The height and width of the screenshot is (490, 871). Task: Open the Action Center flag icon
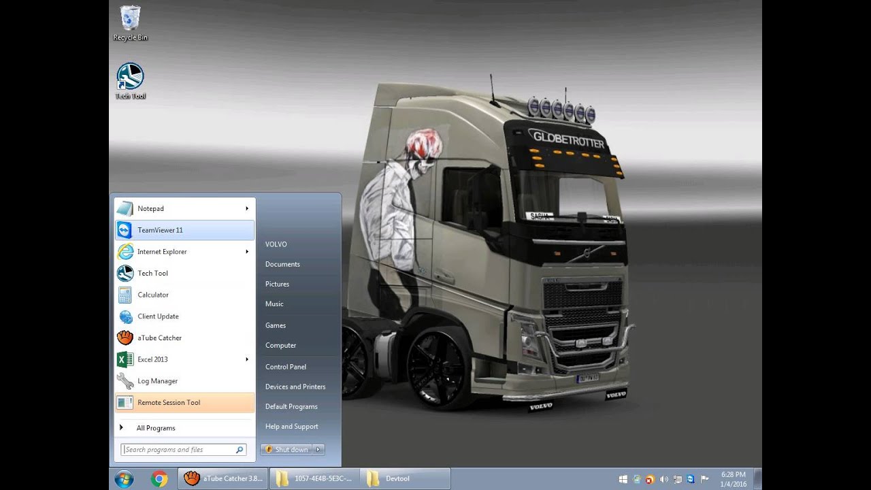(x=704, y=478)
